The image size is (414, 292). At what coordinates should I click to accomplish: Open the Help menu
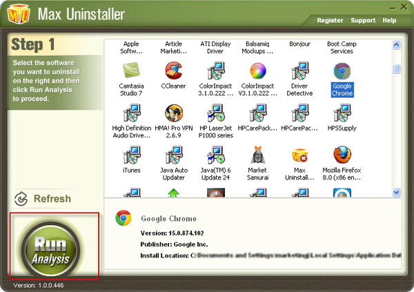389,20
